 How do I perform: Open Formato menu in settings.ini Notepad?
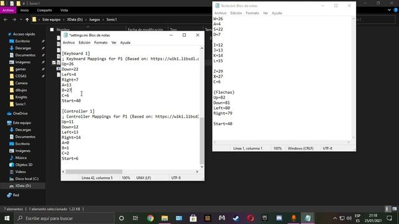(101, 43)
